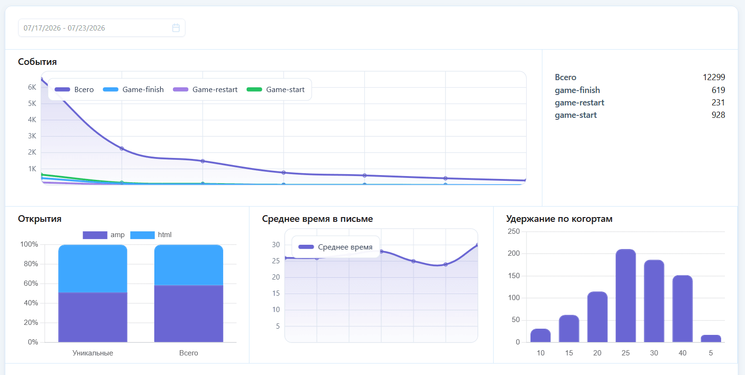This screenshot has width=745, height=375.
Task: Click the События heading
Action: [x=37, y=62]
